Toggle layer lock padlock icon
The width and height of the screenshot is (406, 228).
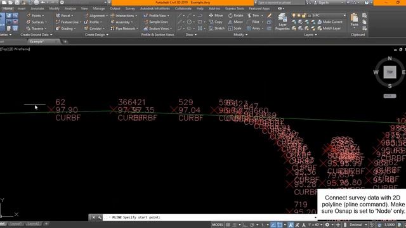[x=304, y=16]
